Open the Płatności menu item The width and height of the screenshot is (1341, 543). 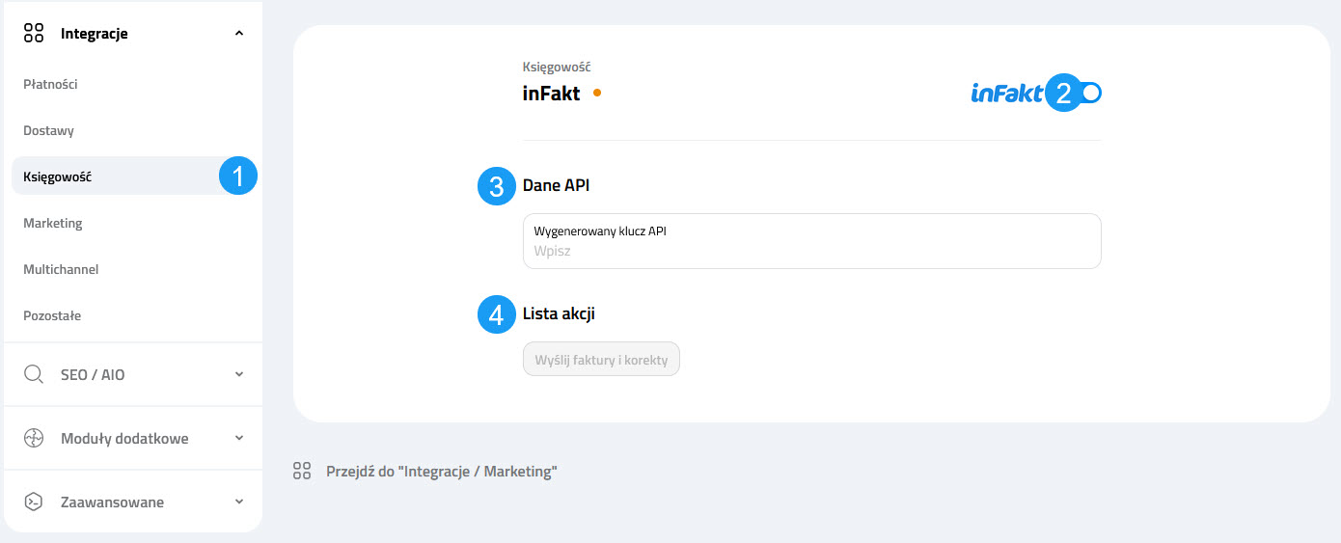50,84
